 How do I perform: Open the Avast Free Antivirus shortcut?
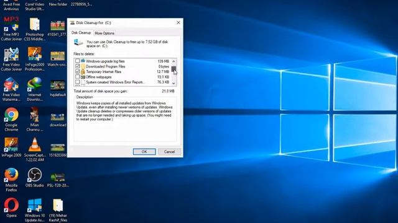[11, 6]
